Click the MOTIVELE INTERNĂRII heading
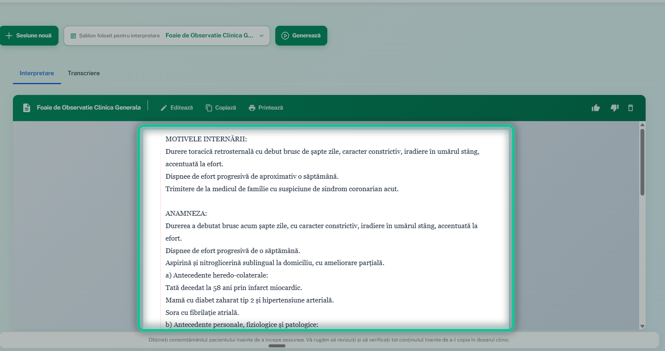Screen dimensions: 665x351 pos(206,139)
